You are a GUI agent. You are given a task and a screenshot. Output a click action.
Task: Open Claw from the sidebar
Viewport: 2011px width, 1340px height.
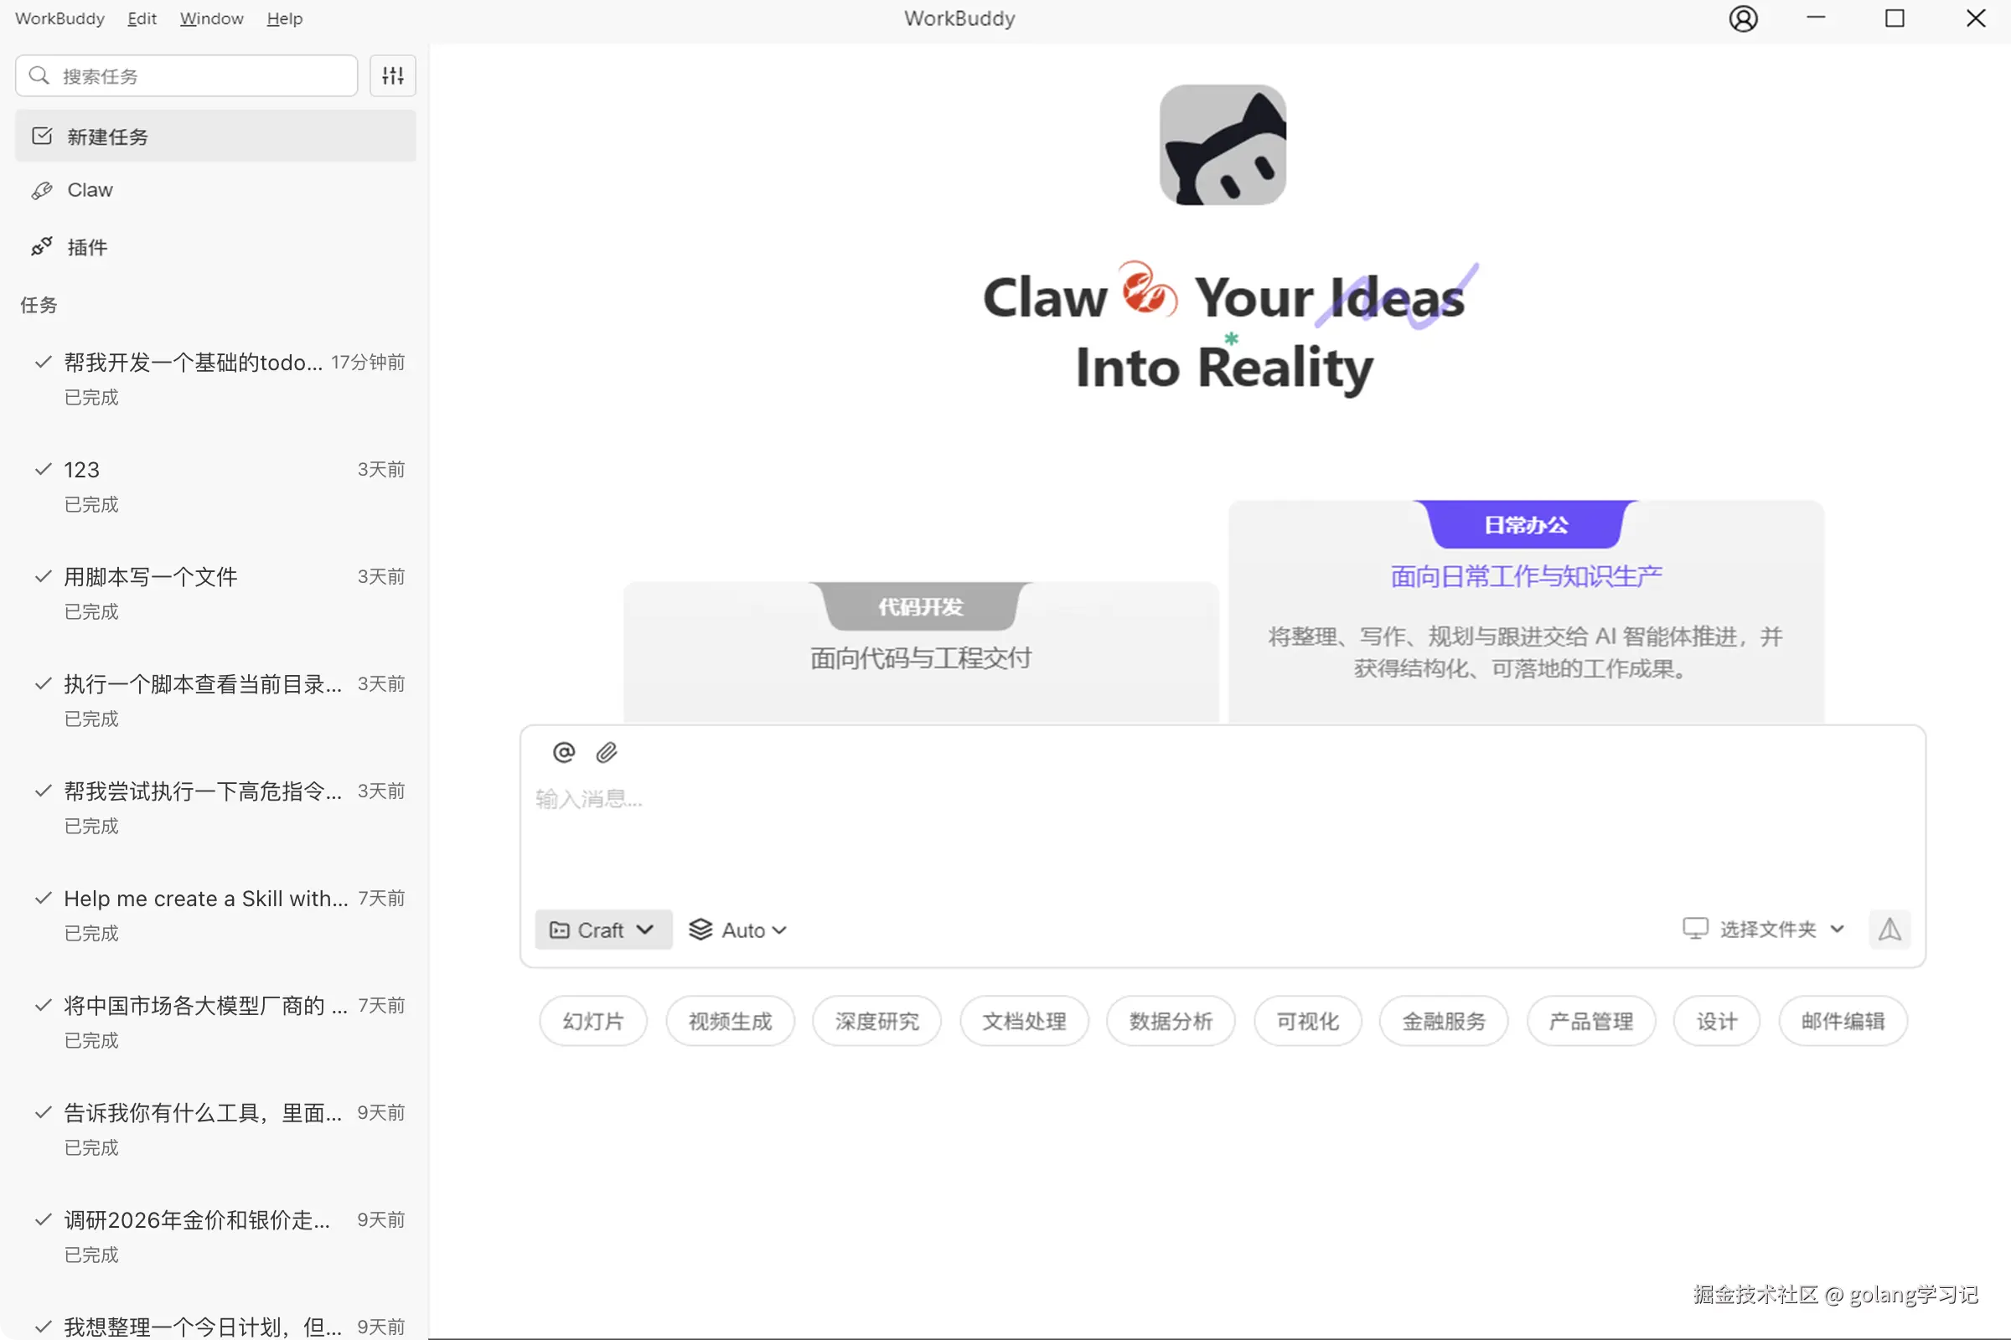coord(89,190)
